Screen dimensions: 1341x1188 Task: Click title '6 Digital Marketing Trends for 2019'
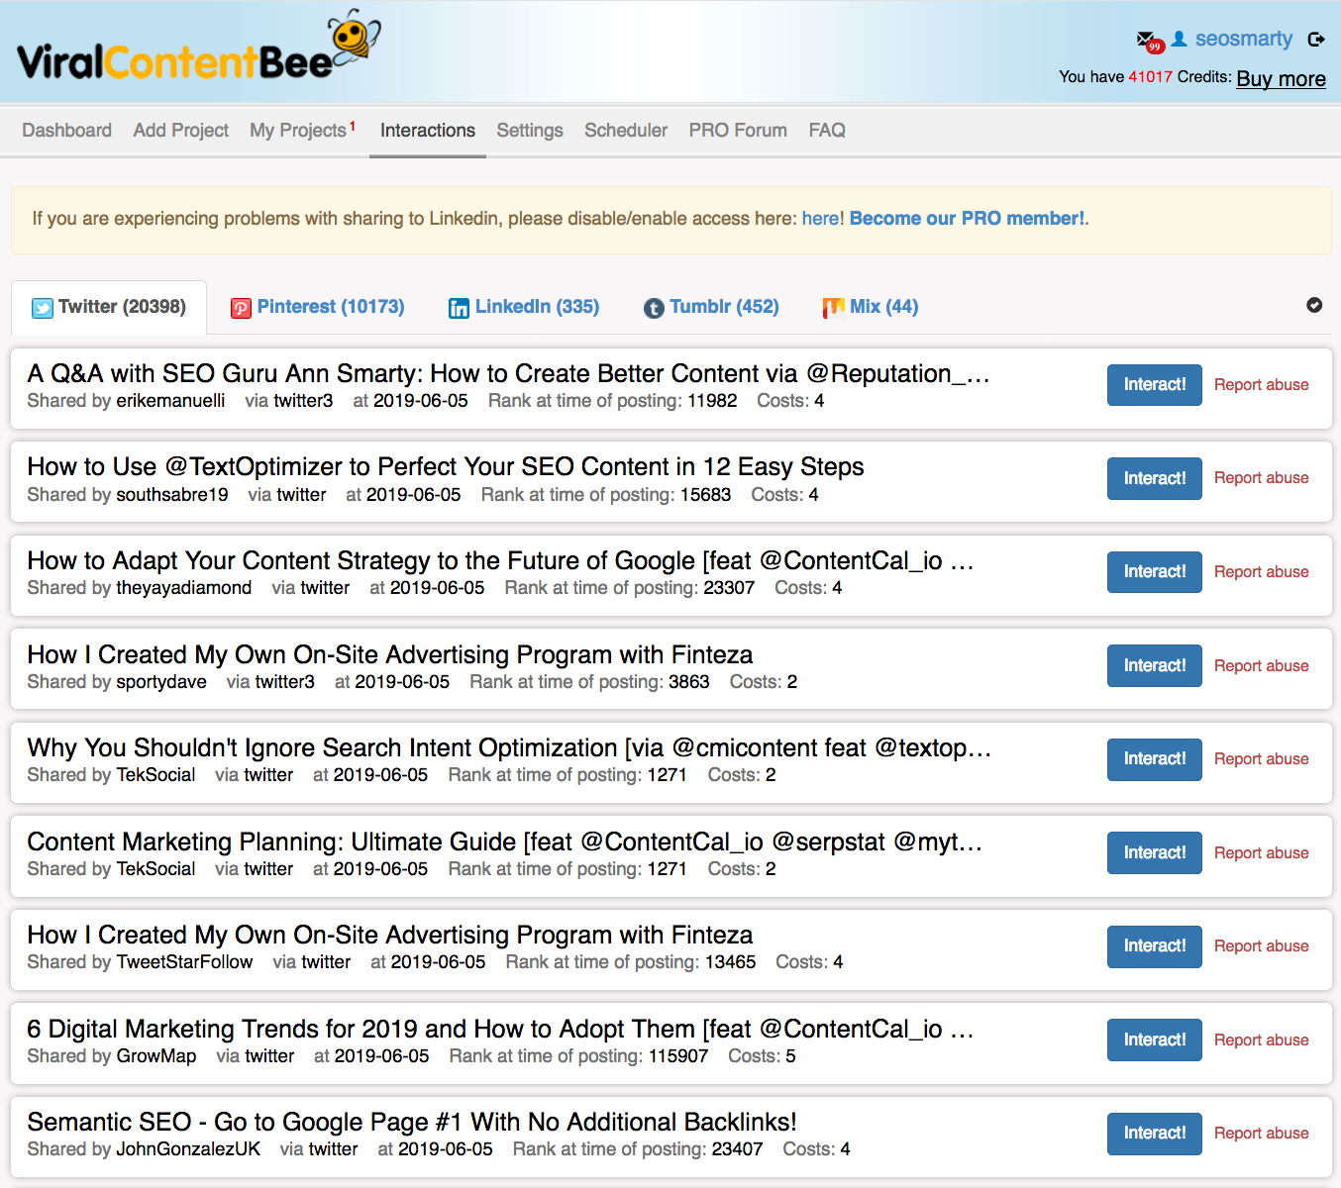pyautogui.click(x=500, y=1029)
